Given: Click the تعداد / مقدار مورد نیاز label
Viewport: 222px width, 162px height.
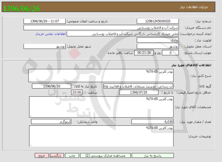Looking at the screenshot, I should [x=196, y=122].
